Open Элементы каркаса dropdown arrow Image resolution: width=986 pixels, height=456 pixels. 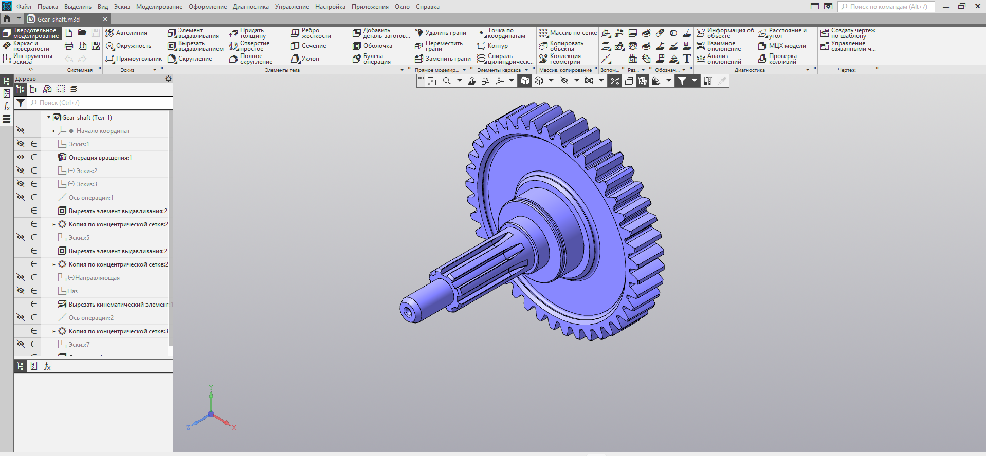click(x=526, y=70)
